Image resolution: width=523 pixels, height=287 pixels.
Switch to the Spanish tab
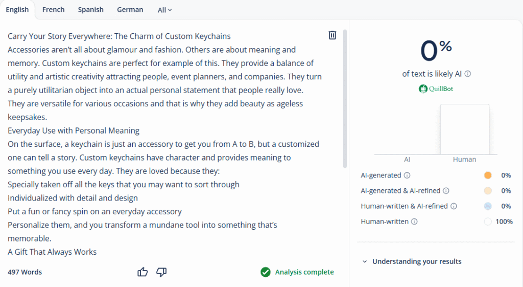tap(90, 10)
